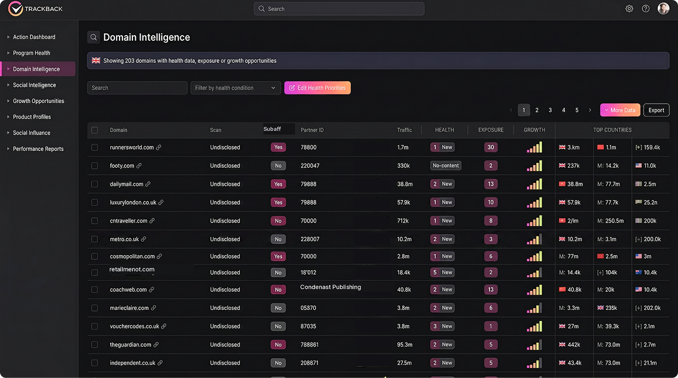The image size is (678, 378).
Task: Select the dailymail.com row checkbox
Action: 95,184
